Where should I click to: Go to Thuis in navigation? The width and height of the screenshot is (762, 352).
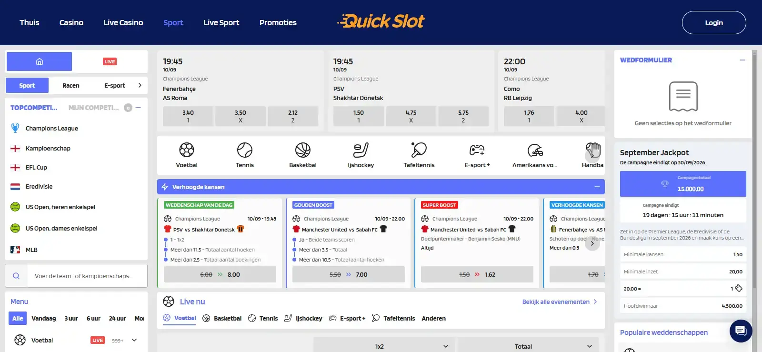(30, 22)
